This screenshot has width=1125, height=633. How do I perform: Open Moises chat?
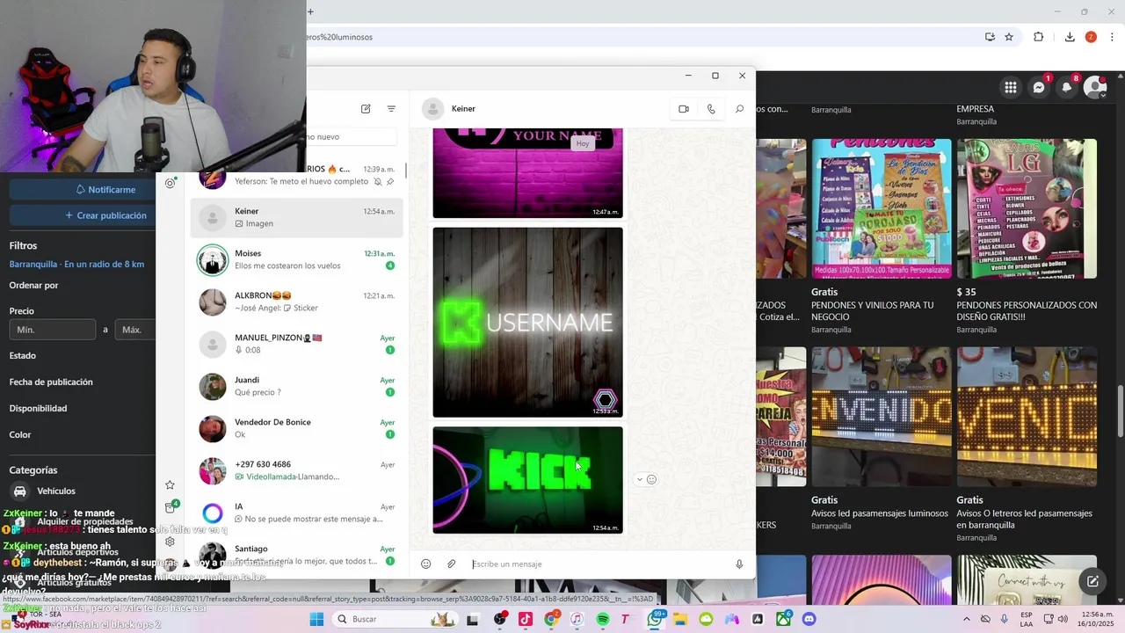tap(297, 259)
